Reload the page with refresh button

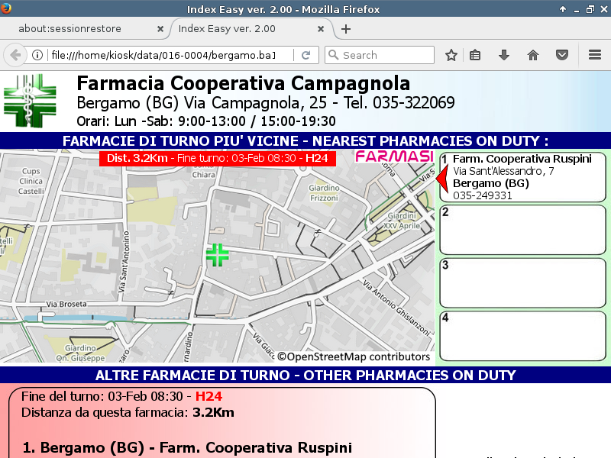click(x=305, y=55)
